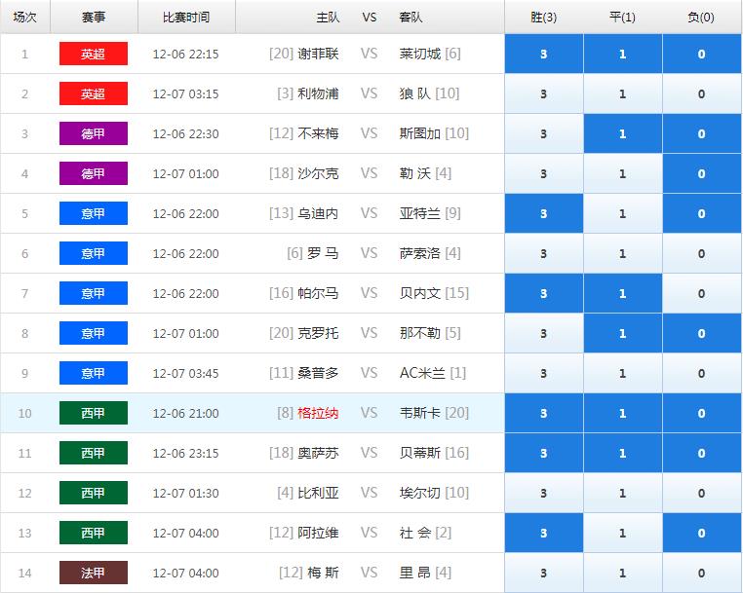The image size is (743, 593).
Task: Open away team 莱切城
Action: [x=420, y=54]
